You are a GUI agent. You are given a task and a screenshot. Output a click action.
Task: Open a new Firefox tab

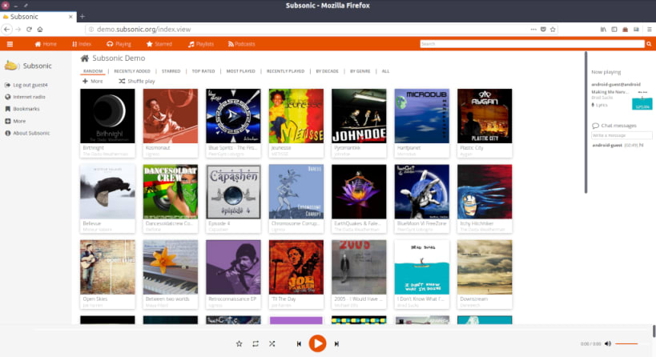[x=83, y=17]
